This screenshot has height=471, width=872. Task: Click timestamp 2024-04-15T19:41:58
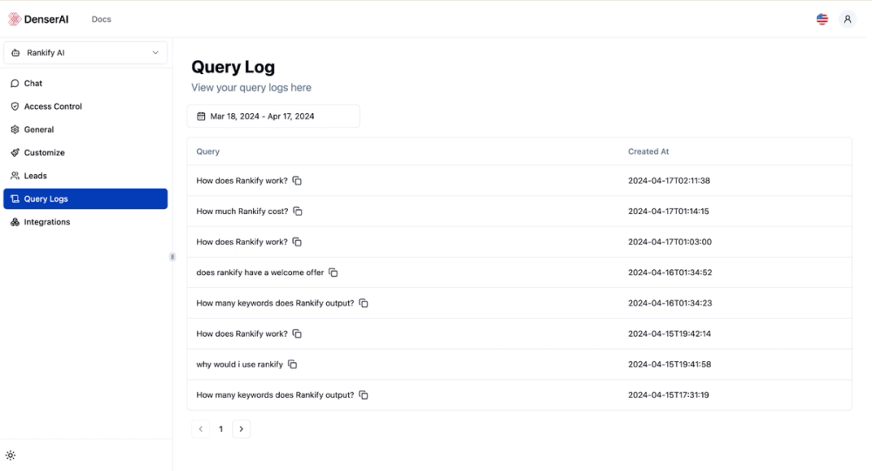pyautogui.click(x=670, y=365)
